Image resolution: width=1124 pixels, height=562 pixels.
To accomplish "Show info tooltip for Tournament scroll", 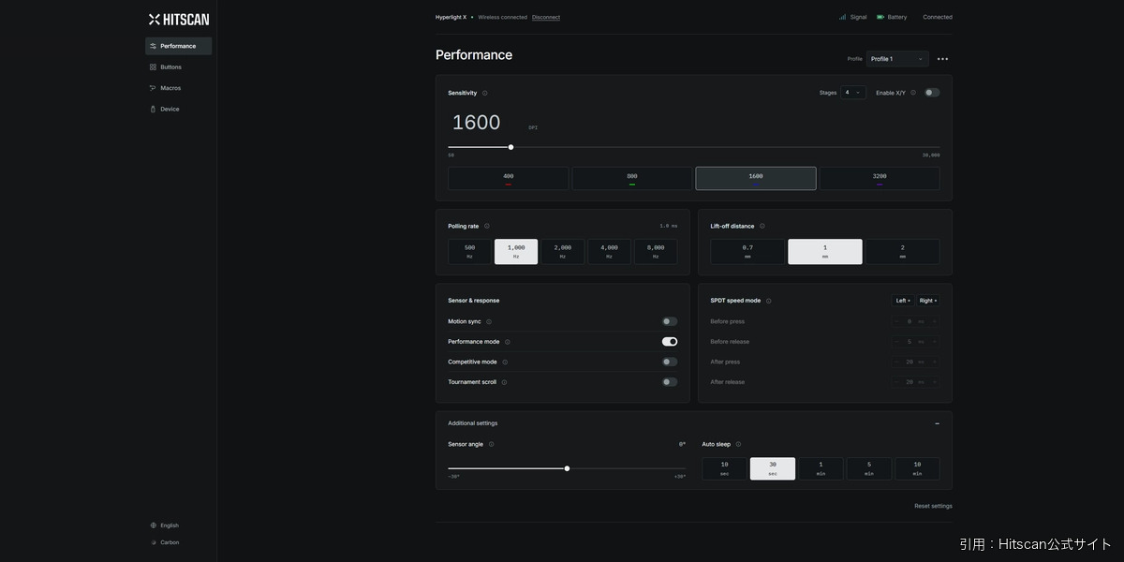I will (x=504, y=382).
